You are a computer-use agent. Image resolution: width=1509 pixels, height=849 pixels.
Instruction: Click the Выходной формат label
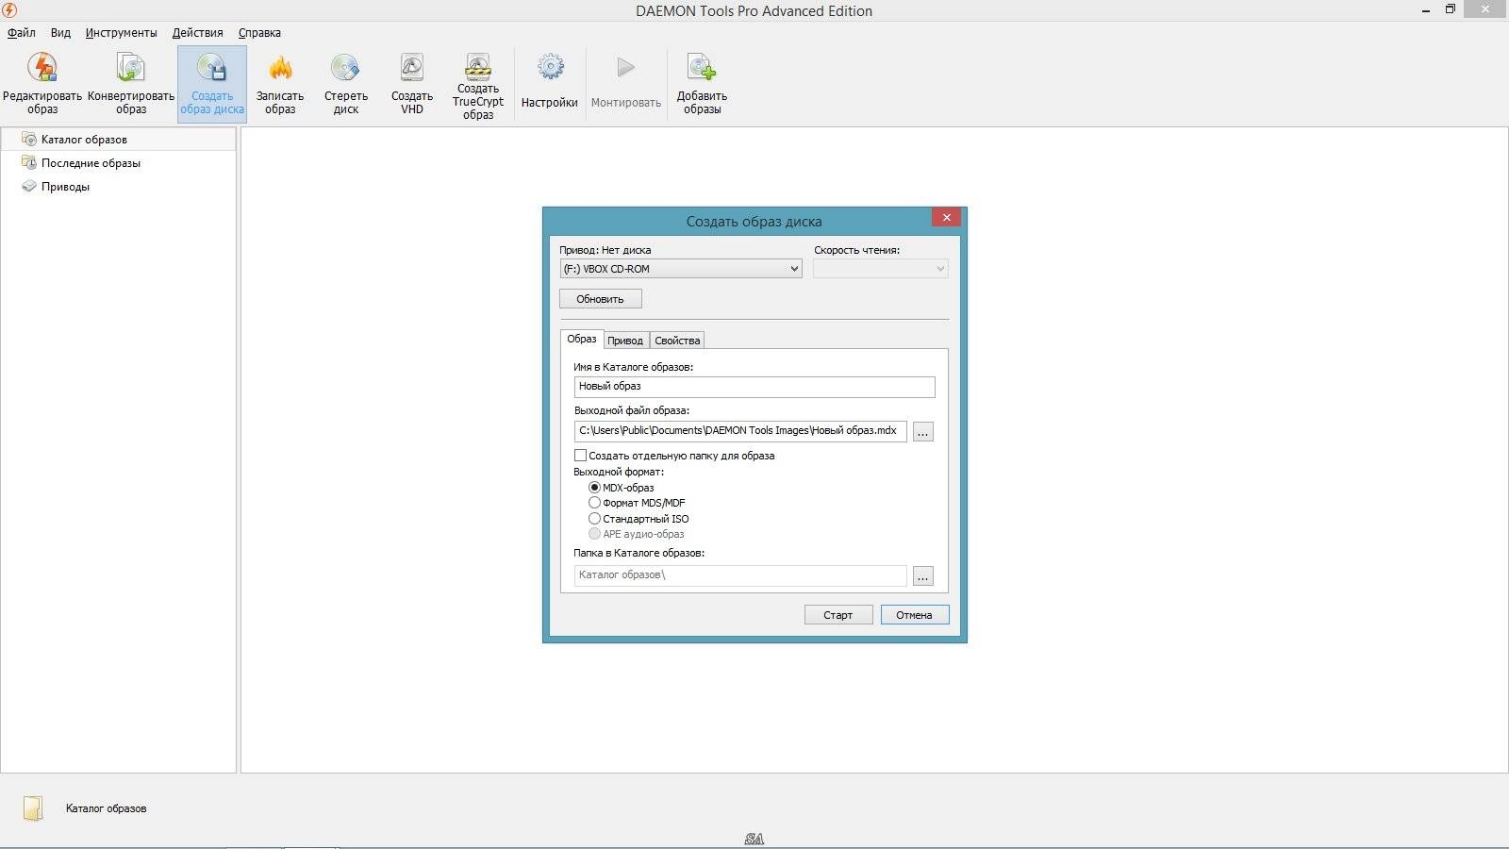point(619,472)
